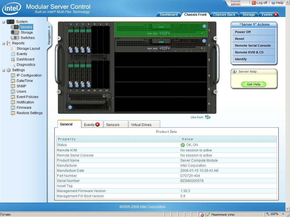Collapse the System tree node
The width and height of the screenshot is (290, 217).
click(4, 22)
